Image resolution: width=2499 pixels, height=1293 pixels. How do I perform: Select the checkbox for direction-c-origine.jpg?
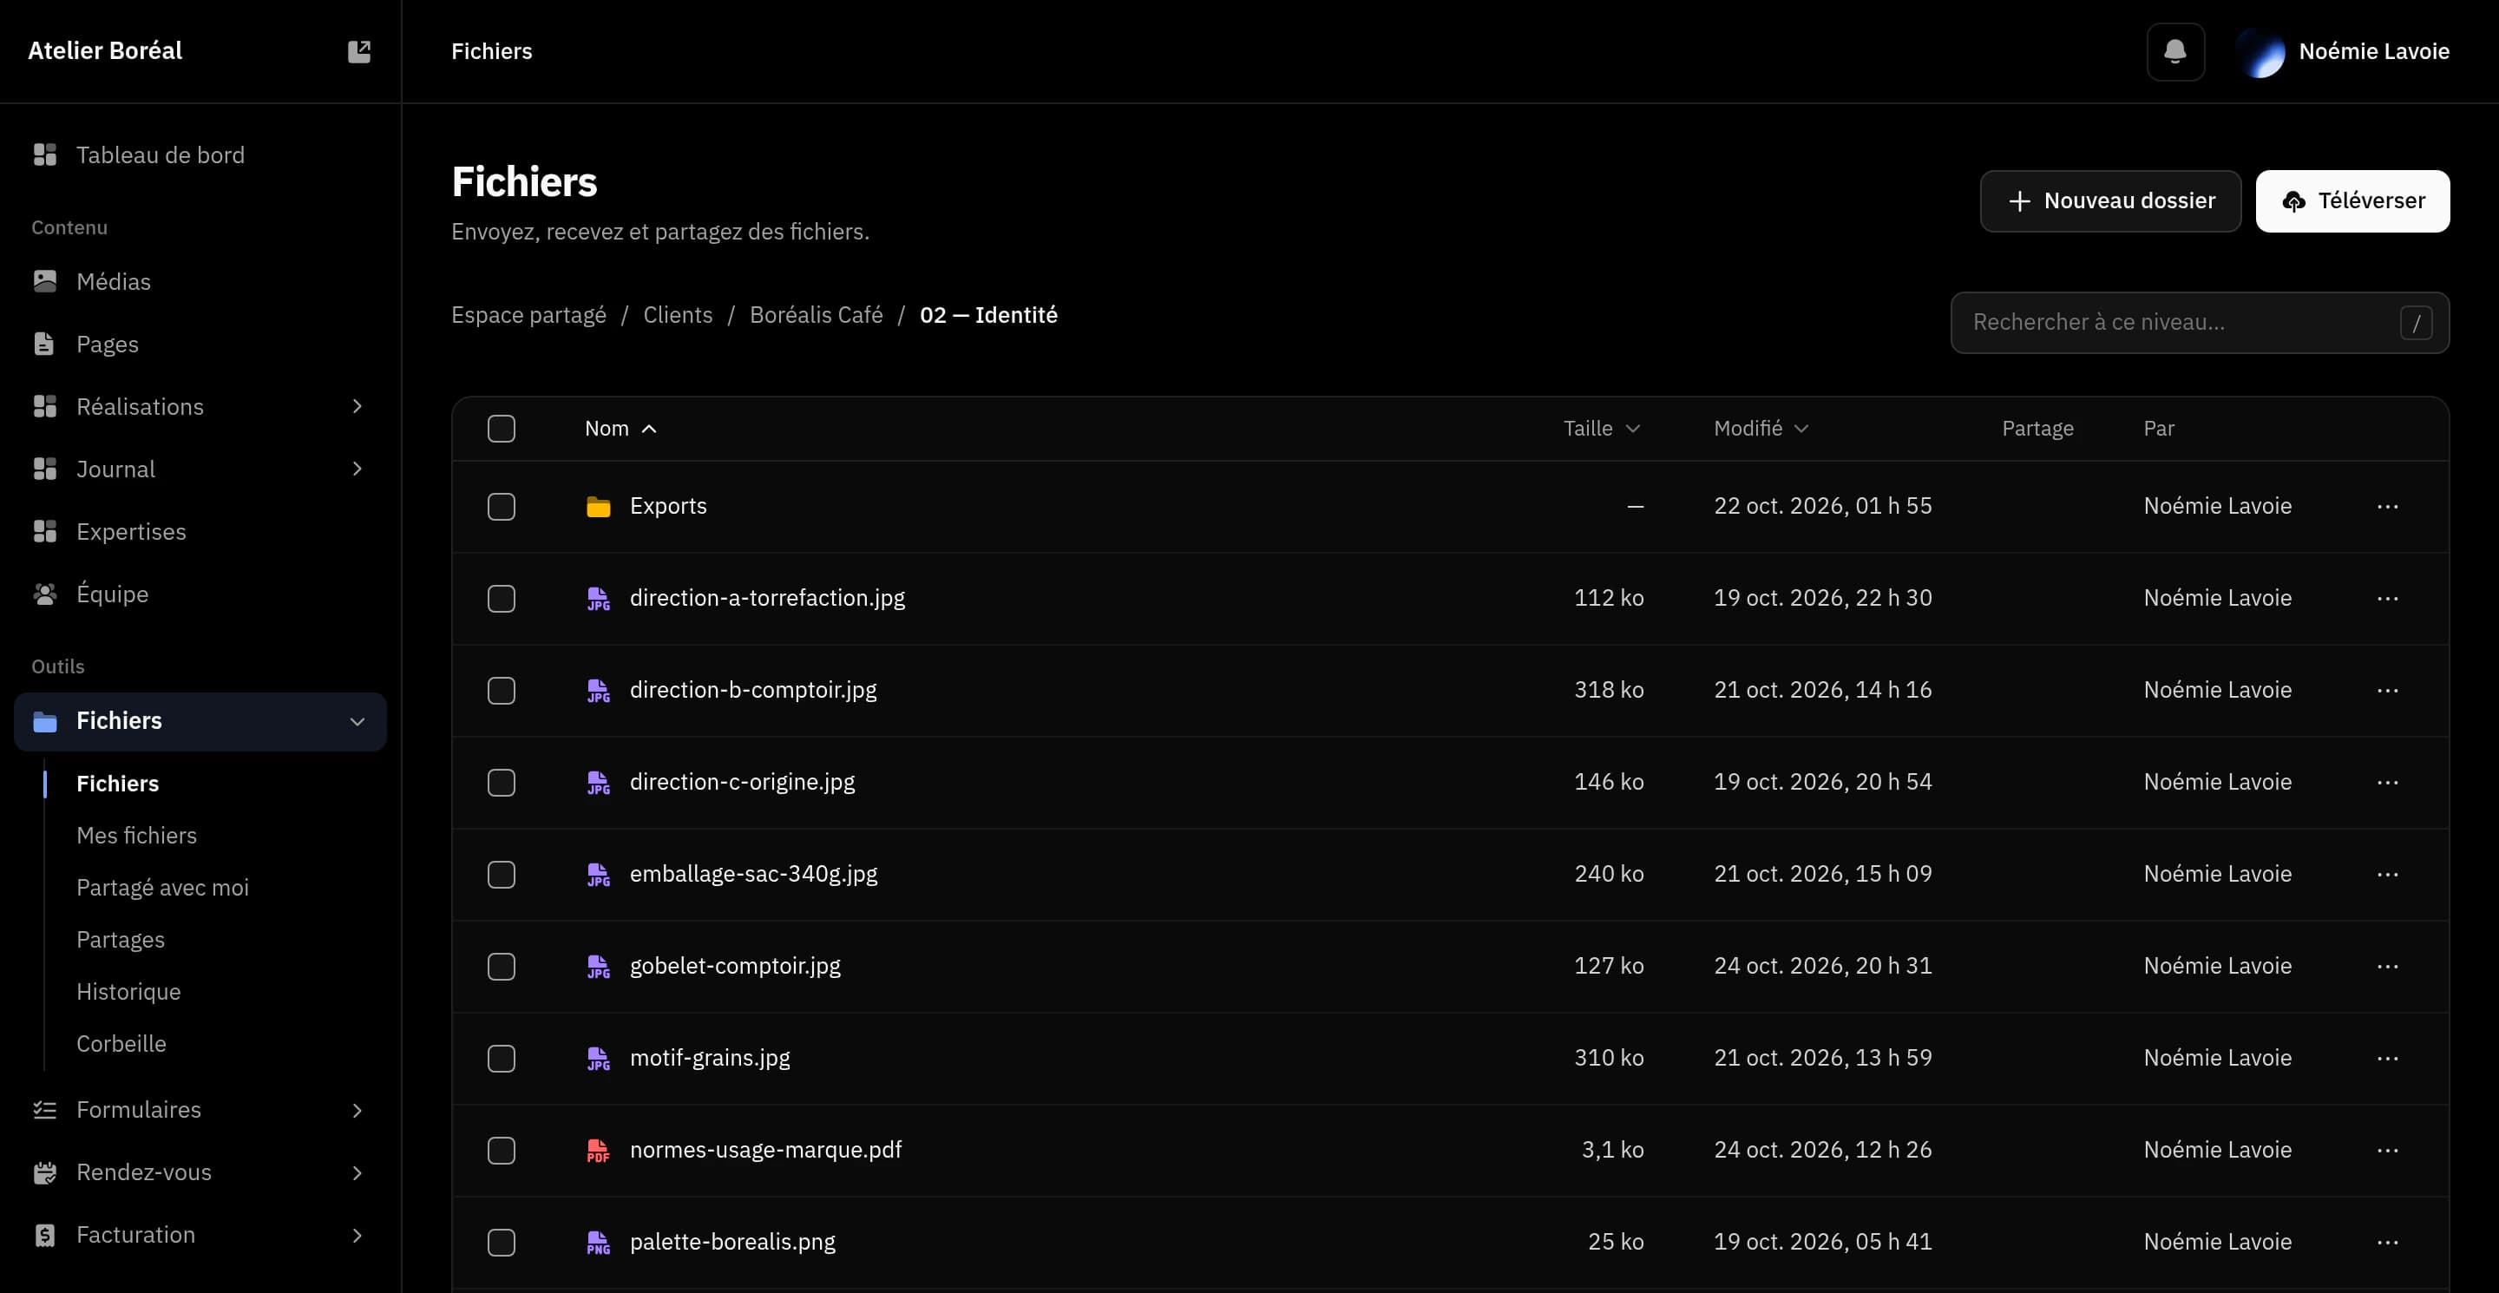click(x=502, y=783)
